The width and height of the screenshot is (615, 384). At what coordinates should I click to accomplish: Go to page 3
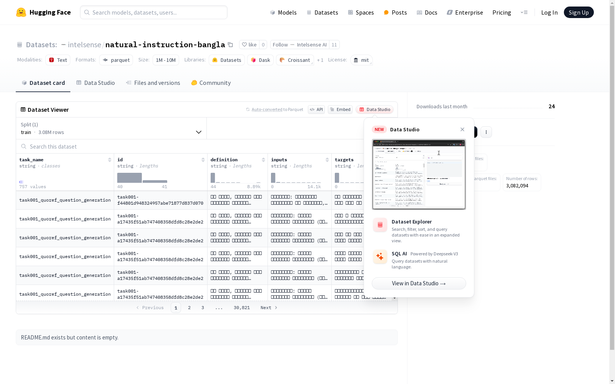point(203,308)
